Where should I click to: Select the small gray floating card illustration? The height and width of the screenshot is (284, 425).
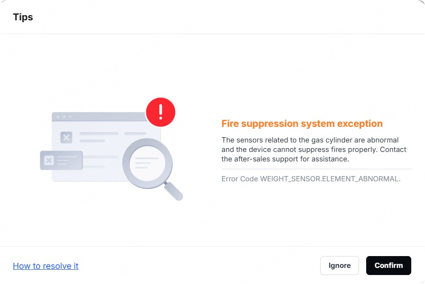pyautogui.click(x=61, y=160)
